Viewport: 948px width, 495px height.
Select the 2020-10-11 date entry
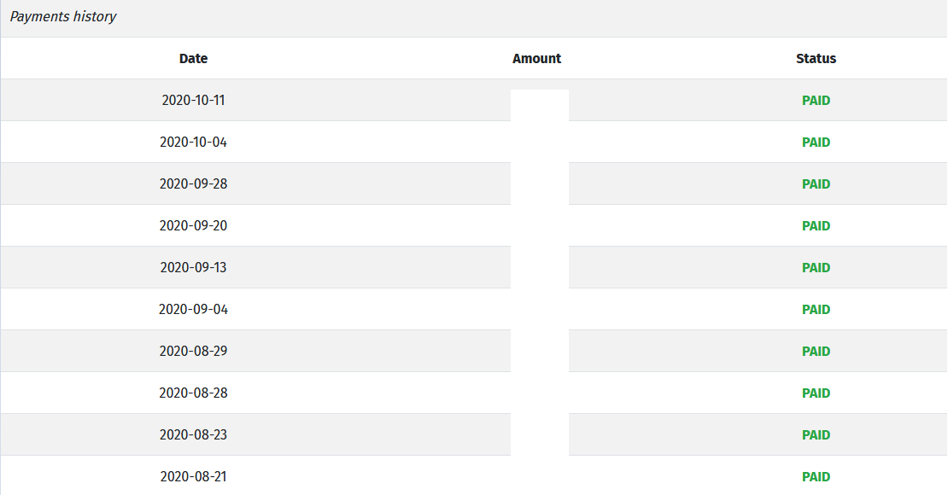193,100
